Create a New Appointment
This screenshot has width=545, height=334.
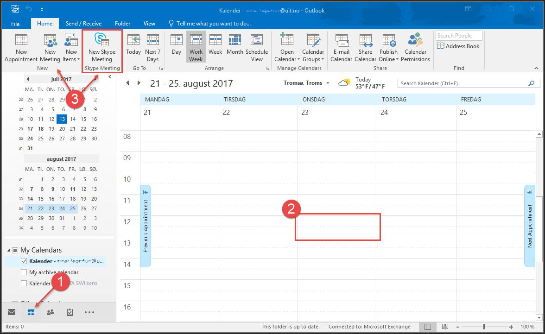click(x=21, y=48)
